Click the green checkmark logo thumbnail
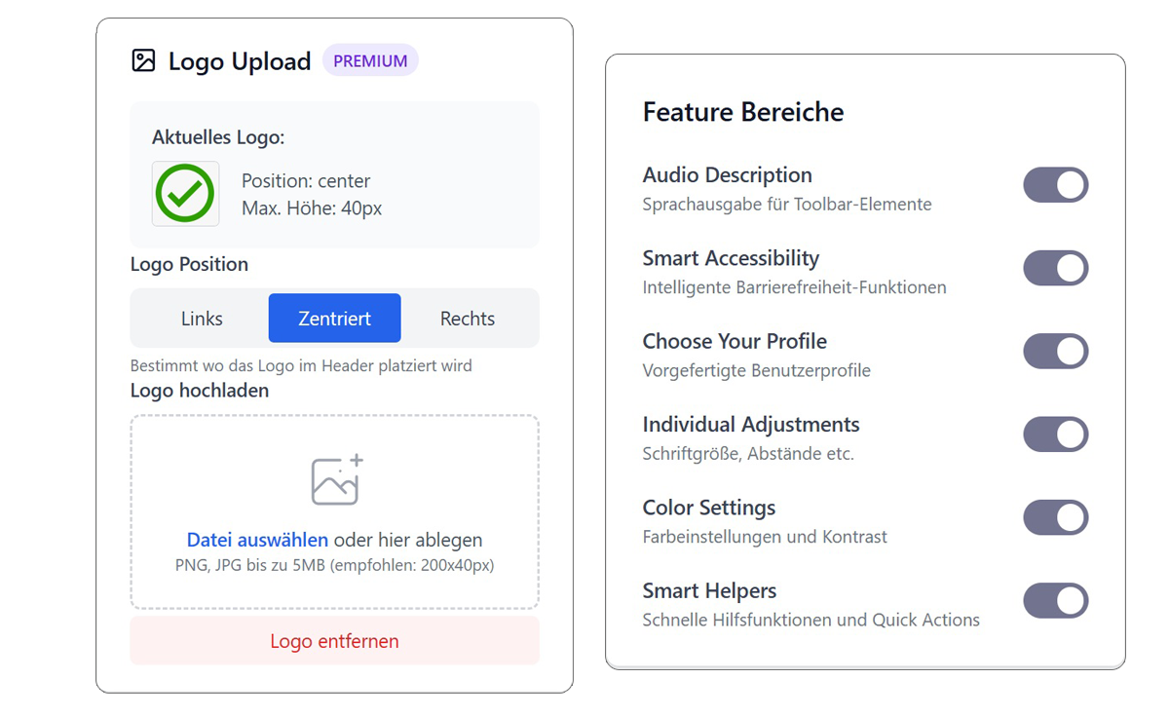The width and height of the screenshot is (1169, 717). pyautogui.click(x=185, y=194)
